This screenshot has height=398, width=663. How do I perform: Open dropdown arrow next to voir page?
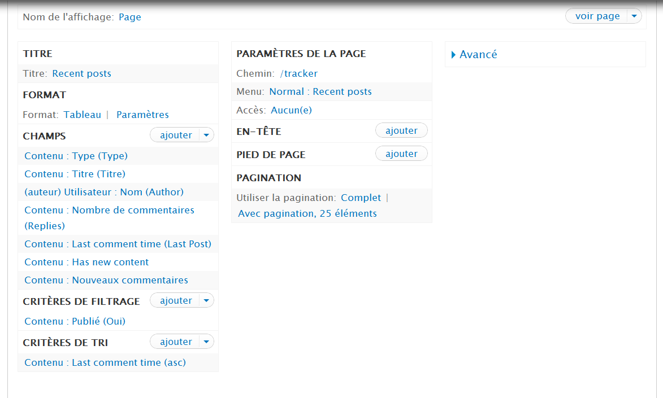[635, 16]
